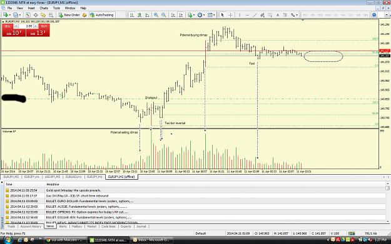Expand the Templates dropdown arrow
Screen dimensions: 391x244
214,15
